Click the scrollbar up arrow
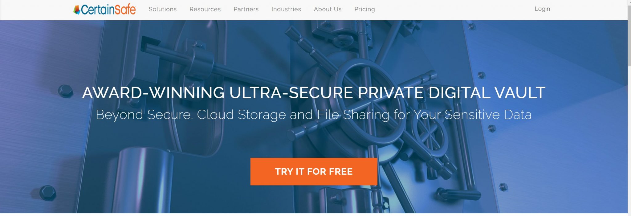 629,2
